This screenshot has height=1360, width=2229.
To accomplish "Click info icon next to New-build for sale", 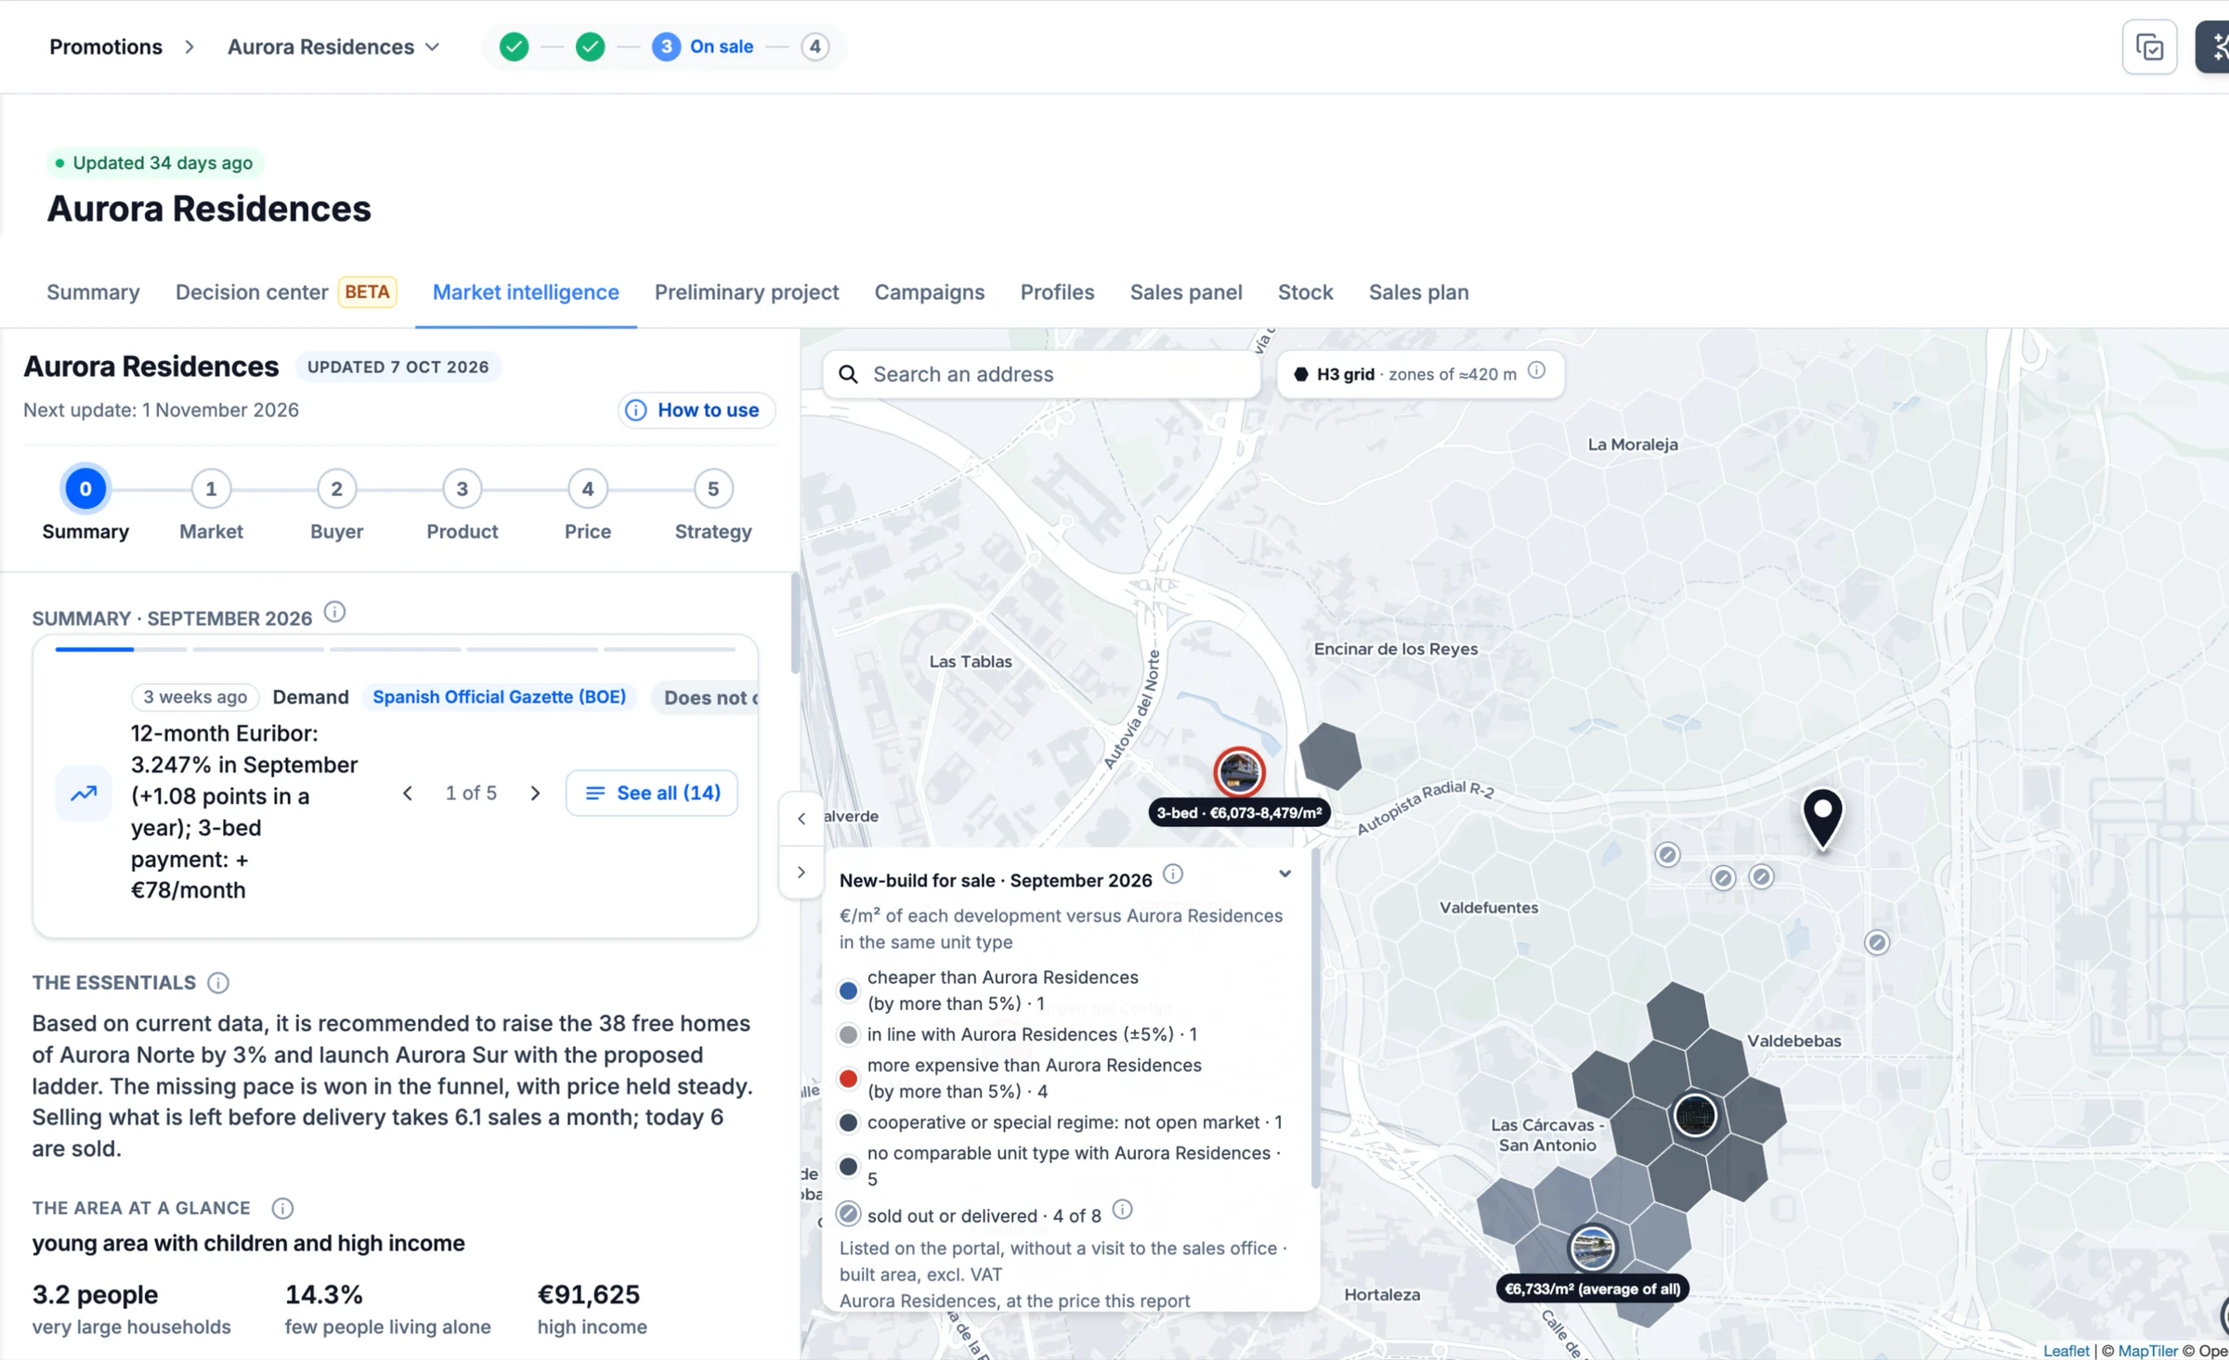I will pos(1173,874).
